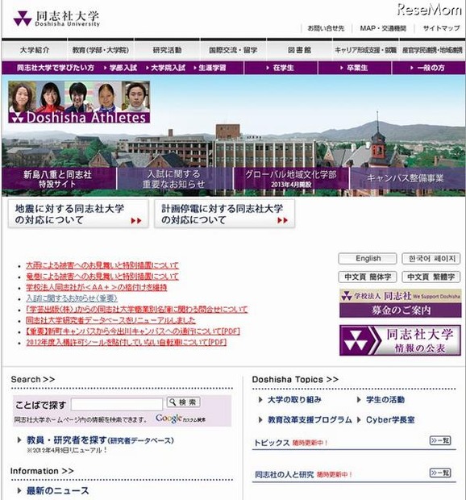466x500 pixels.
Task: Open キャンパス整備事業 banner
Action: click(x=407, y=178)
